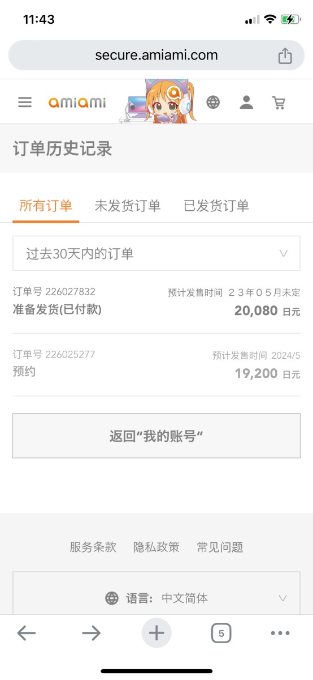Screen dimensions: 313x680
Task: Switch to 已发货订单 tab
Action: pos(216,206)
